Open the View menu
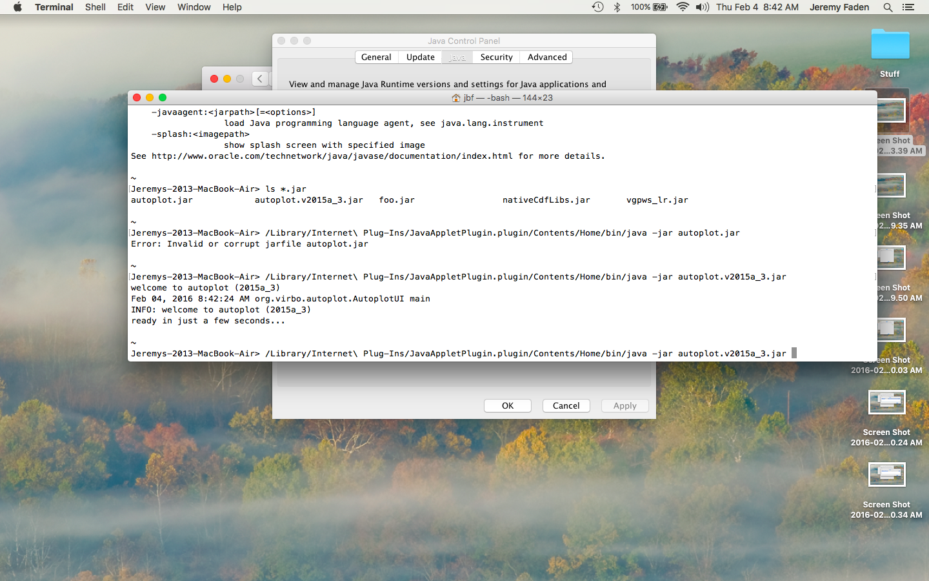Viewport: 929px width, 581px height. click(x=155, y=7)
